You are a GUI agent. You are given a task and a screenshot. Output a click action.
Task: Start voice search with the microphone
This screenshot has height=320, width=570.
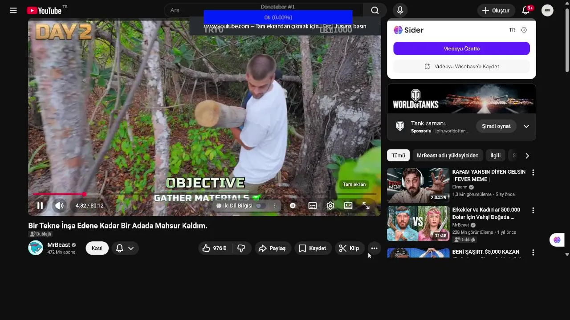click(x=400, y=10)
